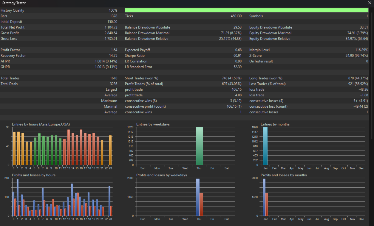Image resolution: width=374 pixels, height=226 pixels.
Task: Click the red Jan bar in Profits by months
Action: coord(266,204)
